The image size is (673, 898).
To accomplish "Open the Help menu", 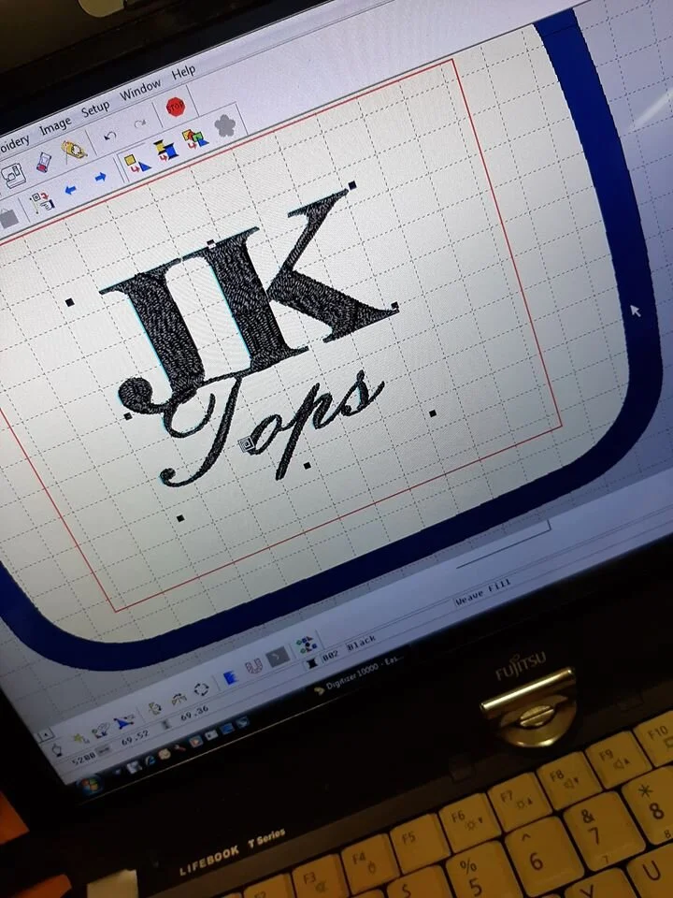I will (184, 72).
